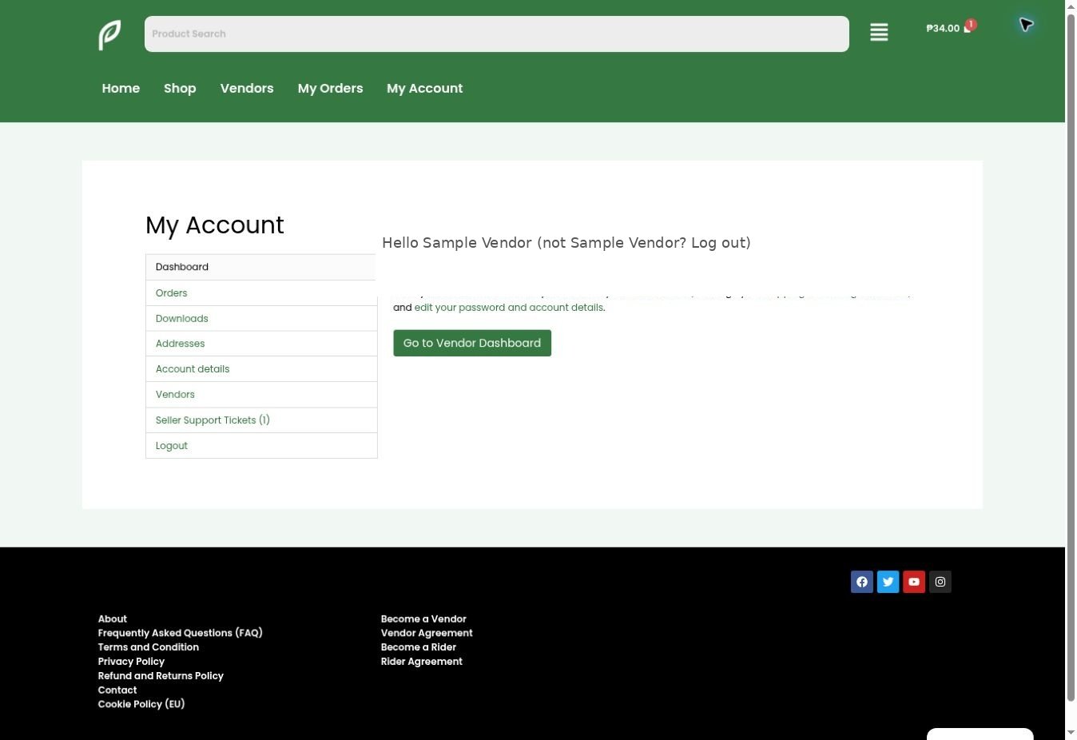
Task: Open Downloads in the account sidebar
Action: (261, 319)
